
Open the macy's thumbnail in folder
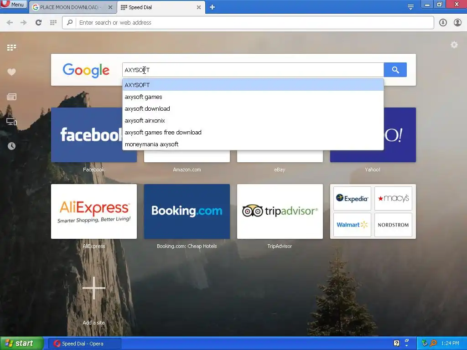tap(393, 199)
